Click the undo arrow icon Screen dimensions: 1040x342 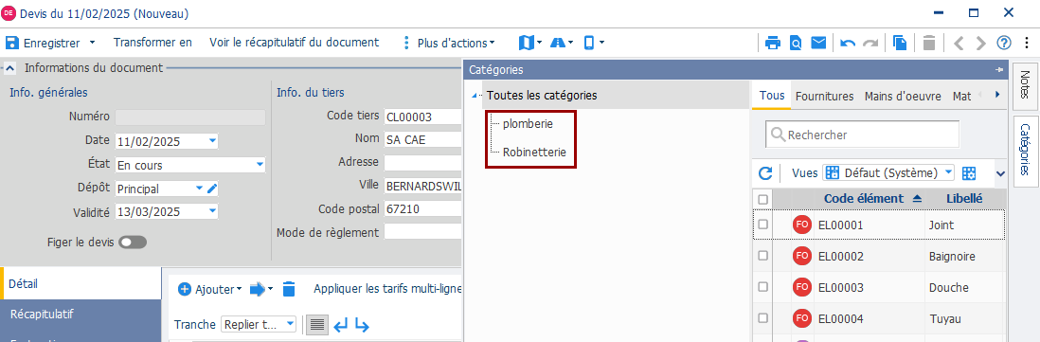[848, 43]
